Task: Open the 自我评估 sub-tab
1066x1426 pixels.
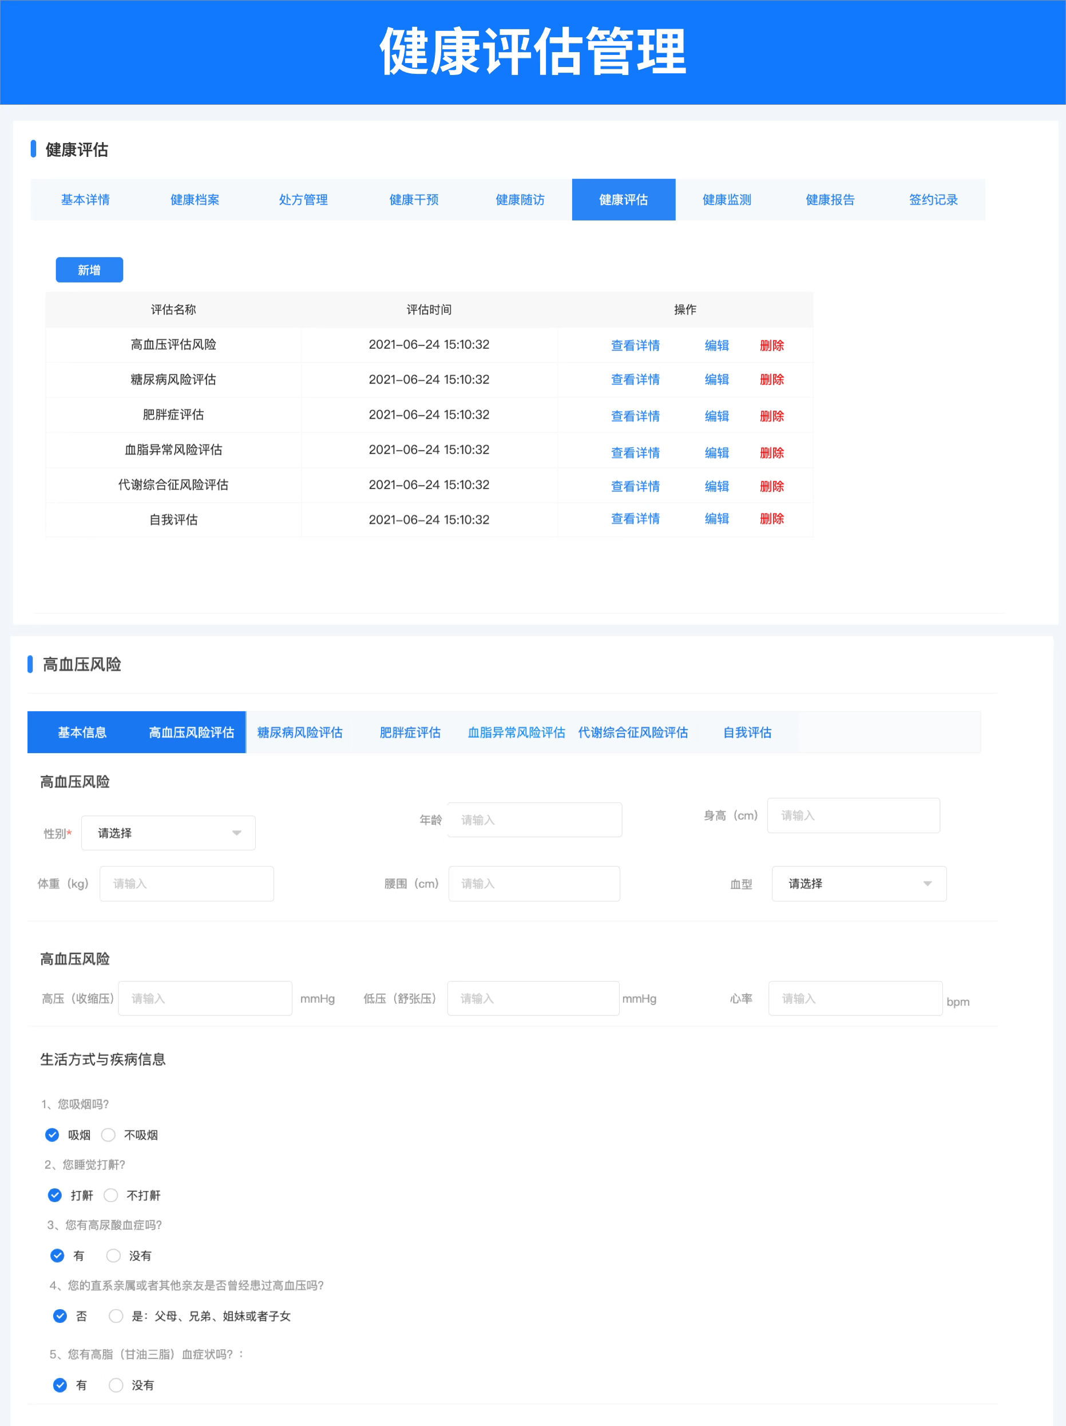Action: [747, 732]
